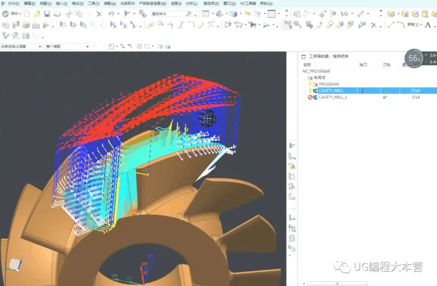Expand the undo history dropdown arrow
The image size is (437, 286).
pyautogui.click(x=119, y=14)
